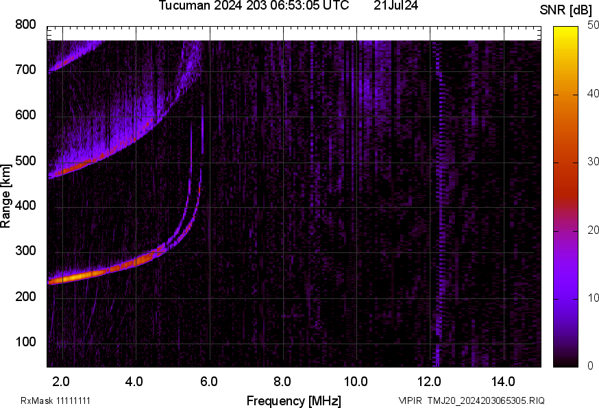Click the frequency tick label '8.0'
The image size is (599, 408).
pos(282,381)
